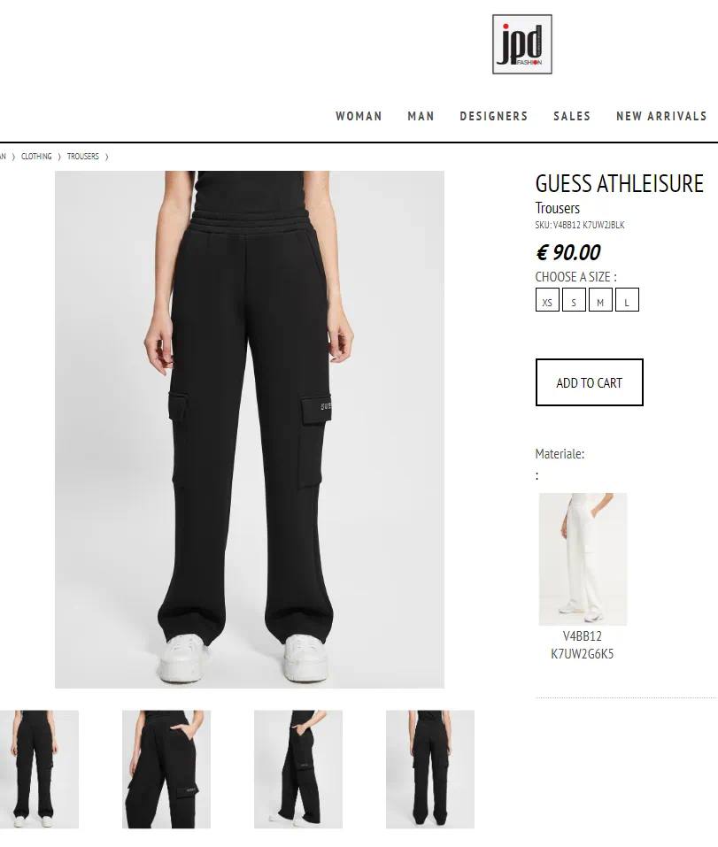Open the MAN menu
The width and height of the screenshot is (718, 847).
[x=421, y=116]
